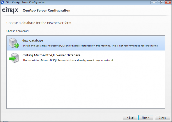Minimize the XenApp Server Configuration window

154,2
